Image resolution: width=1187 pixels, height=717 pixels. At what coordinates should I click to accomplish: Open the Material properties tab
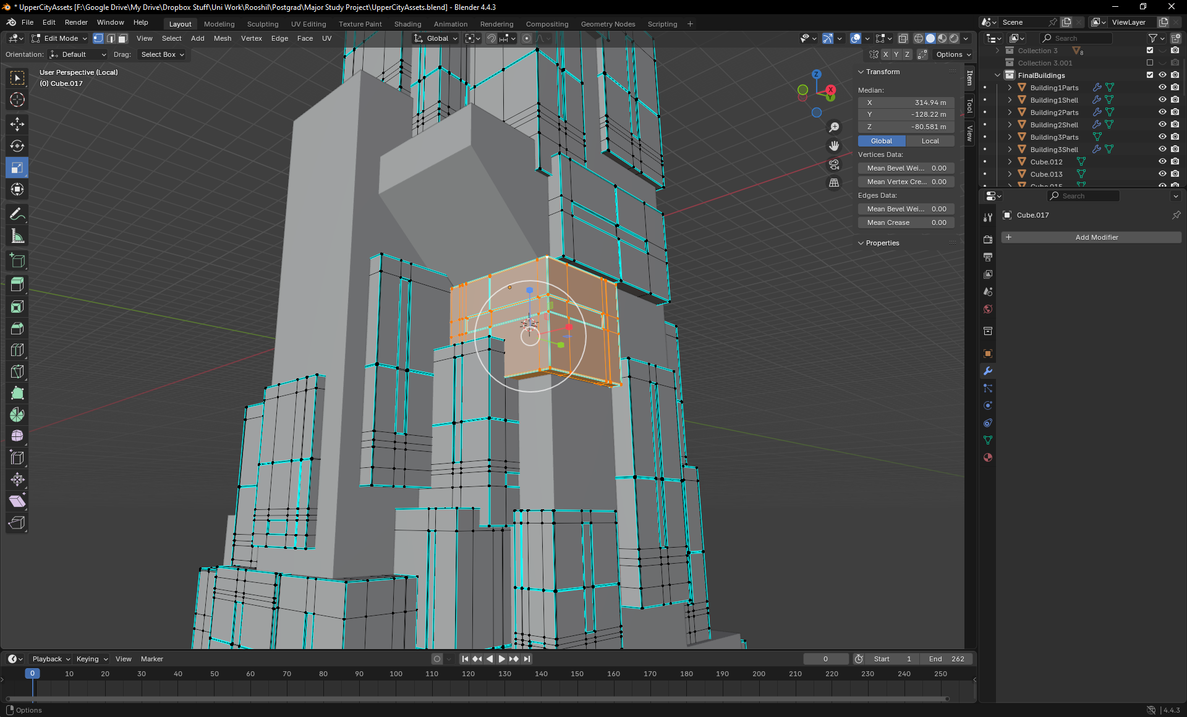(x=988, y=457)
